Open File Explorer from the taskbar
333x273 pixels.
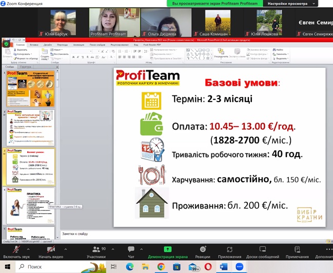coord(145,267)
